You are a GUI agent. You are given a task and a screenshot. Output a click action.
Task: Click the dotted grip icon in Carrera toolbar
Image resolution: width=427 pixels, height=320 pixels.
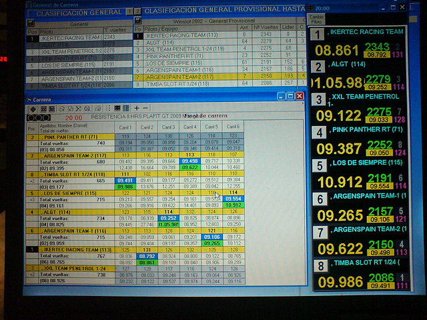(108, 109)
